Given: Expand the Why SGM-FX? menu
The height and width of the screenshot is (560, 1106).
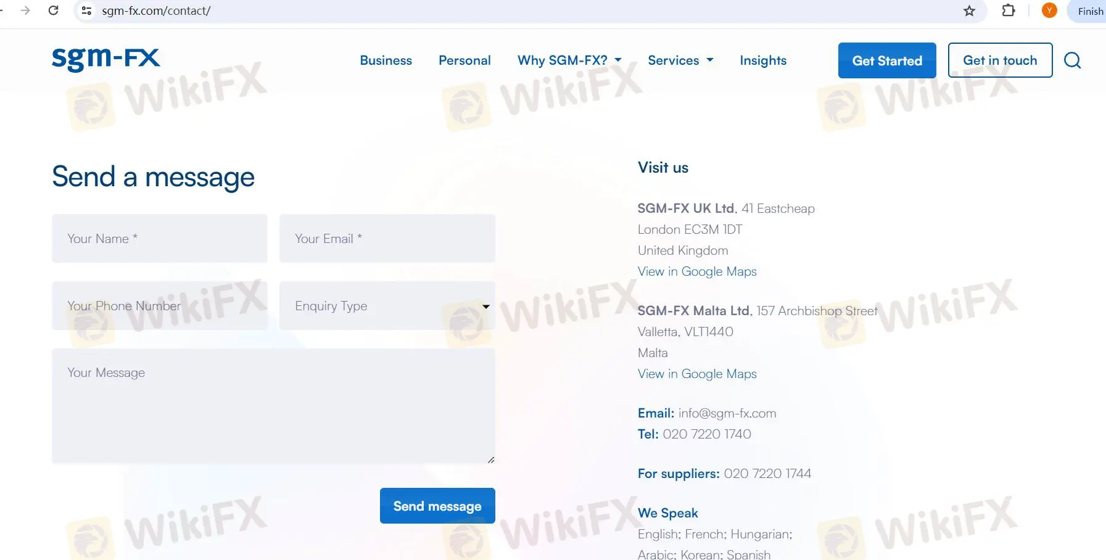Looking at the screenshot, I should 569,60.
